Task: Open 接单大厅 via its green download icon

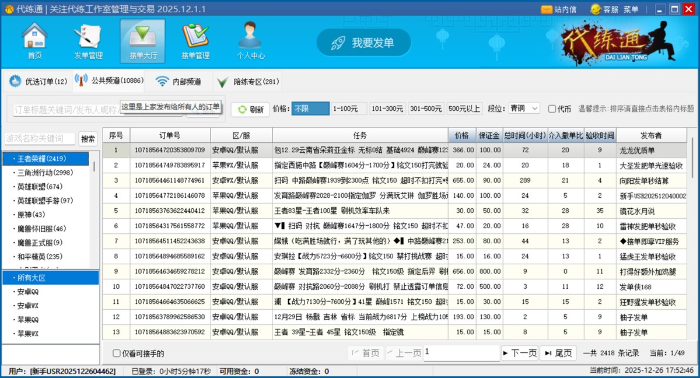Action: (x=142, y=36)
